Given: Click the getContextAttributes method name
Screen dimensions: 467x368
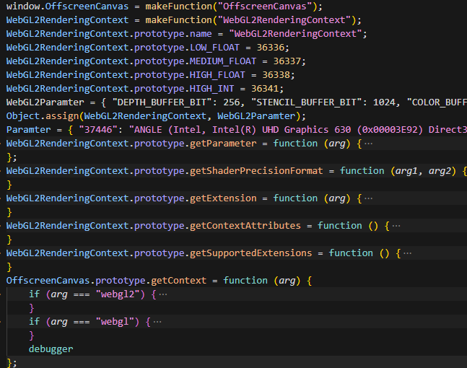Looking at the screenshot, I should (x=245, y=225).
